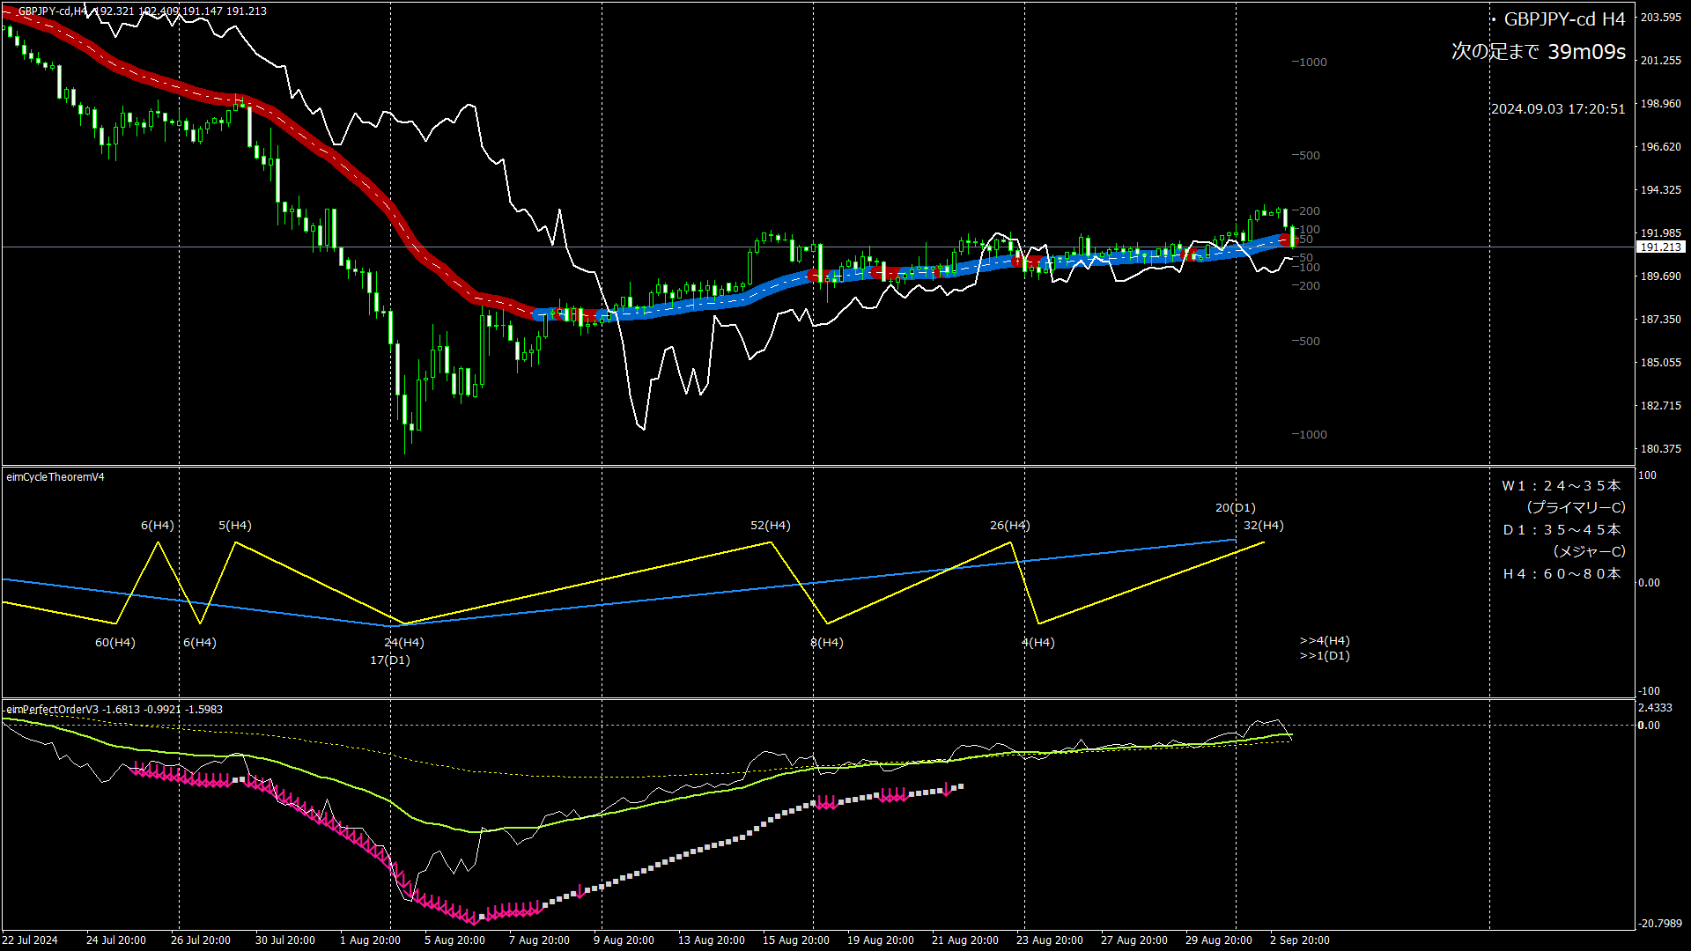Viewport: 1691px width, 951px height.
Task: Select the 8(H4) cycle trough label
Action: point(826,643)
